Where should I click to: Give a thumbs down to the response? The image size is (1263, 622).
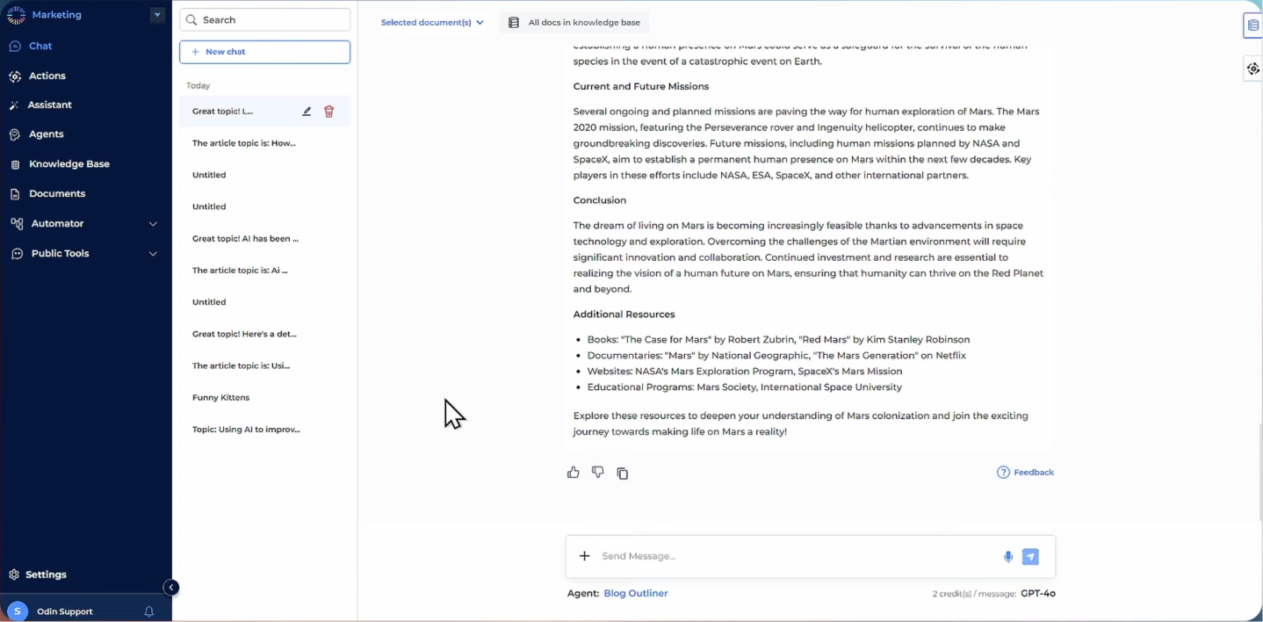click(x=598, y=473)
